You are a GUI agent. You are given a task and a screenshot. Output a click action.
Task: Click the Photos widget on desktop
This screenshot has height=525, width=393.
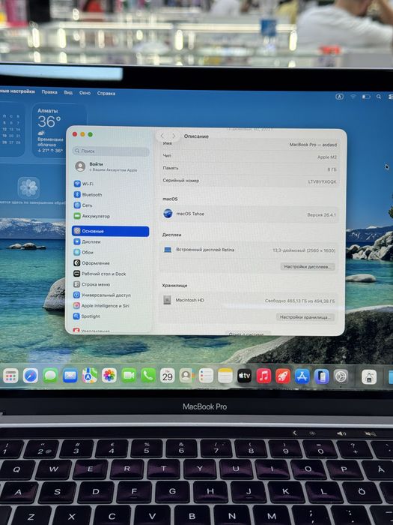[x=28, y=187]
